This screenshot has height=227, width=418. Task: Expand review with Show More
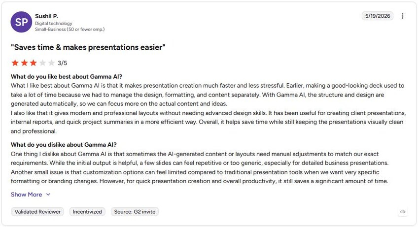(27, 195)
